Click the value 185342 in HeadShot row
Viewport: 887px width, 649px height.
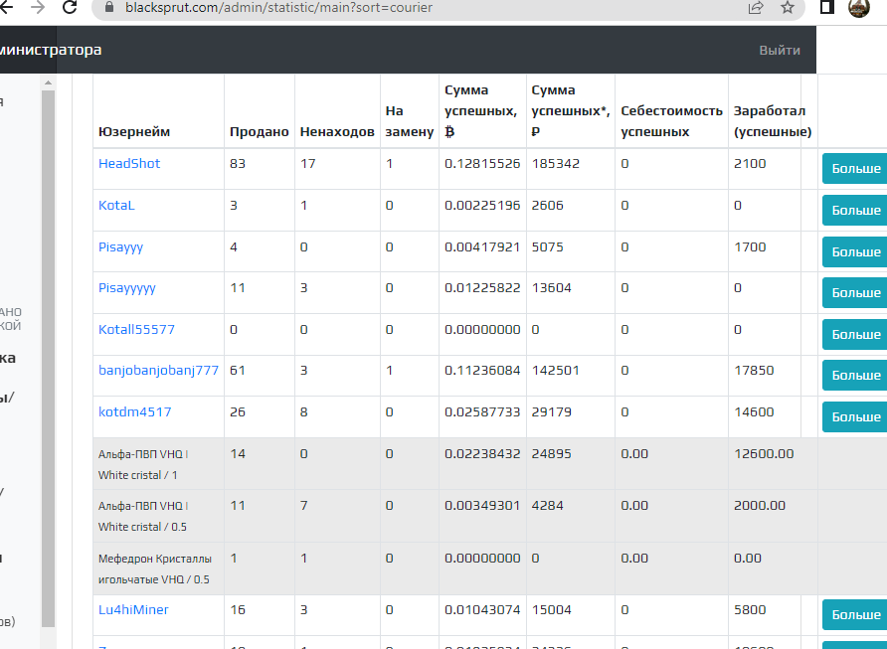click(556, 163)
